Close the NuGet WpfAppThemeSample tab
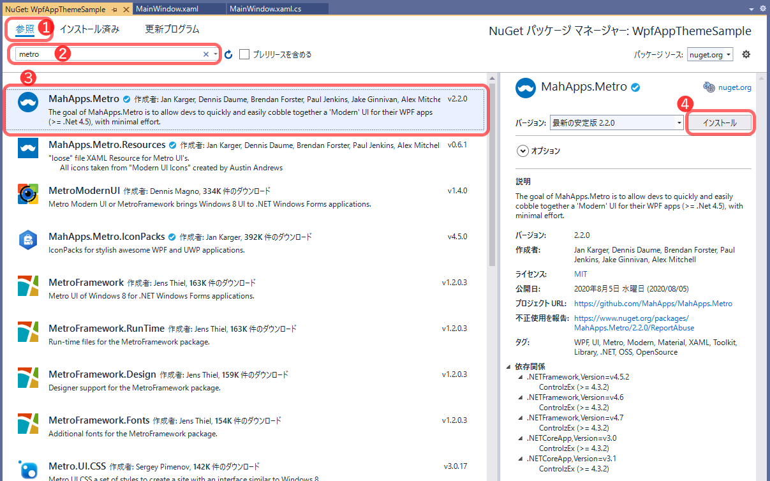This screenshot has height=481, width=770. (x=126, y=9)
